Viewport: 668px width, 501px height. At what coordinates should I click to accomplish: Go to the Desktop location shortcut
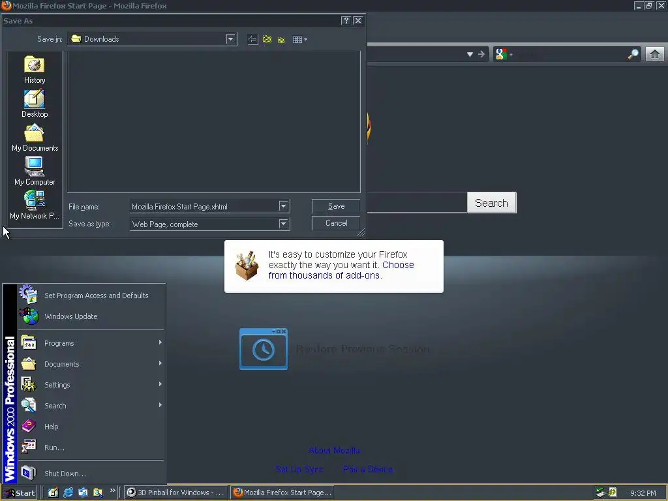pyautogui.click(x=35, y=104)
